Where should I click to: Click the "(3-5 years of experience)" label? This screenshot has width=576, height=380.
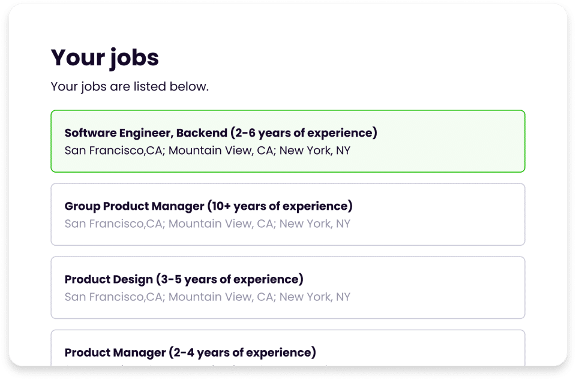229,279
